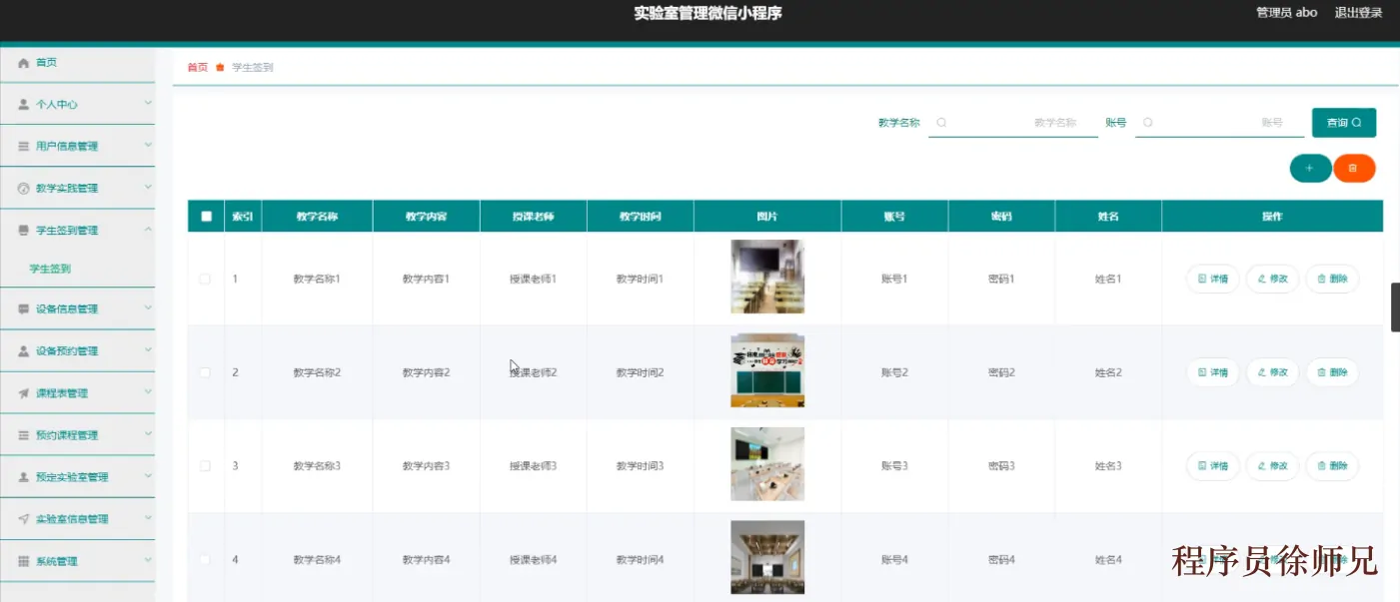Click 修改 button for row 1
Screen dimensions: 1400x602
1273,280
